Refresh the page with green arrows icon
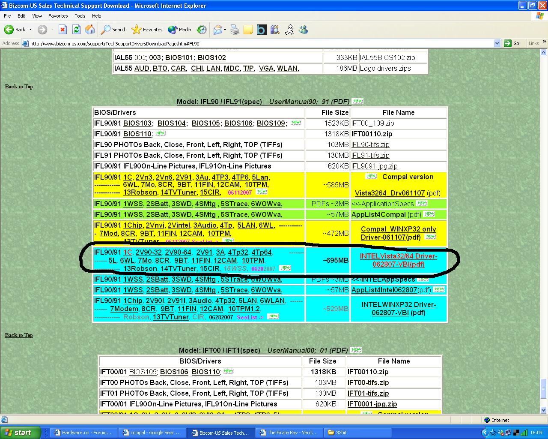The image size is (548, 439). tap(76, 30)
